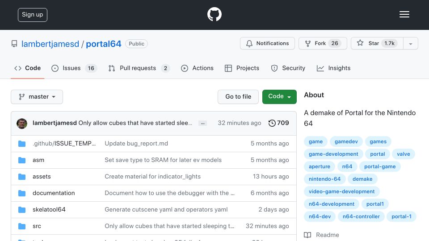The height and width of the screenshot is (241, 429).
Task: Click the 'valve' topic tag
Action: [x=404, y=154]
